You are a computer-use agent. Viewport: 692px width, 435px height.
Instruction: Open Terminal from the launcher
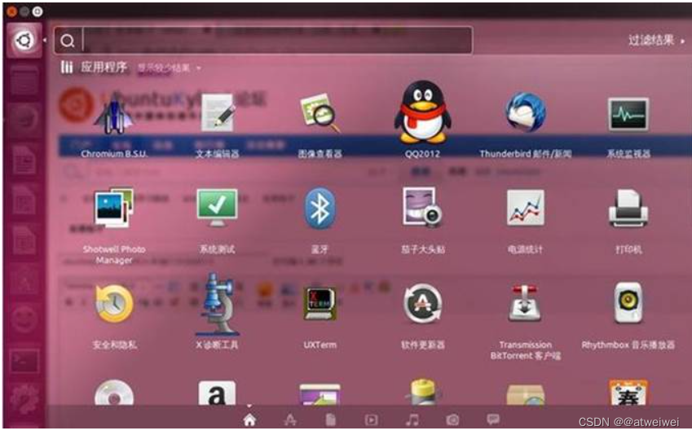[x=24, y=361]
